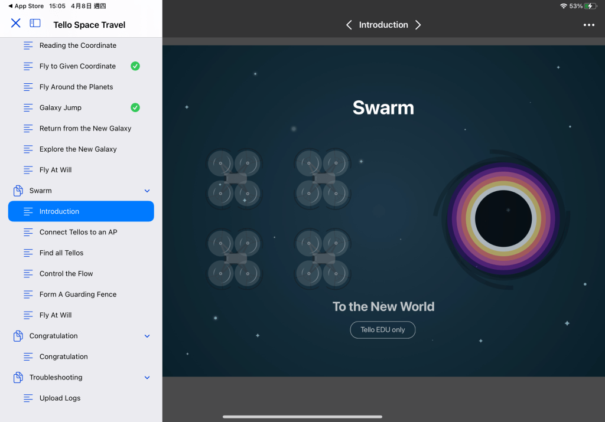The height and width of the screenshot is (422, 605).
Task: Tap the Congratulation chapter document icon
Action: pyautogui.click(x=18, y=336)
